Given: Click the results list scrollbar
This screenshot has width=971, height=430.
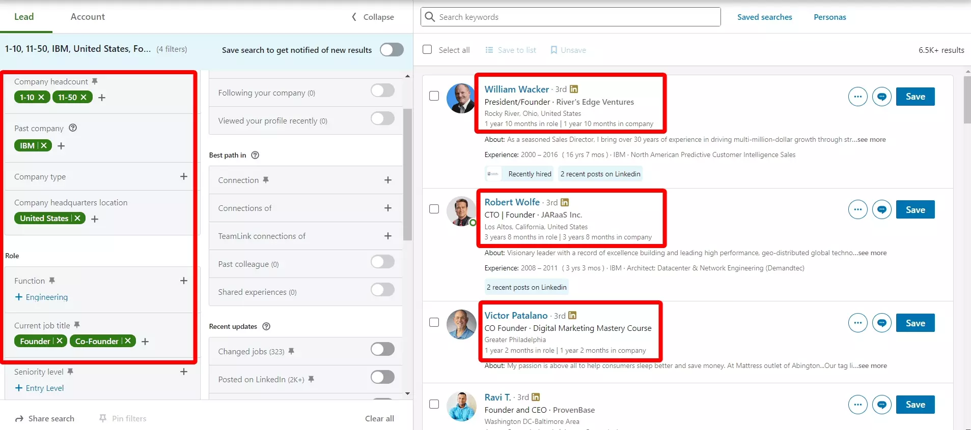Looking at the screenshot, I should tap(967, 99).
